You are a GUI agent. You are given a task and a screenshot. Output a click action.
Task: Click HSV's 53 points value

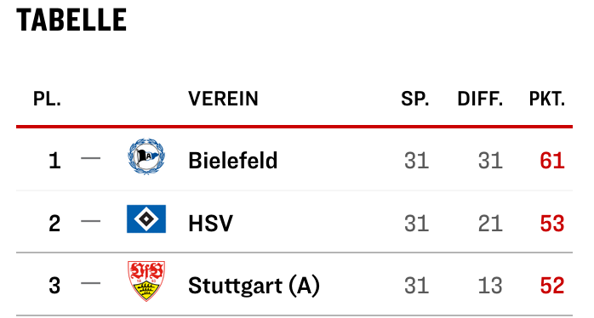[x=552, y=224]
